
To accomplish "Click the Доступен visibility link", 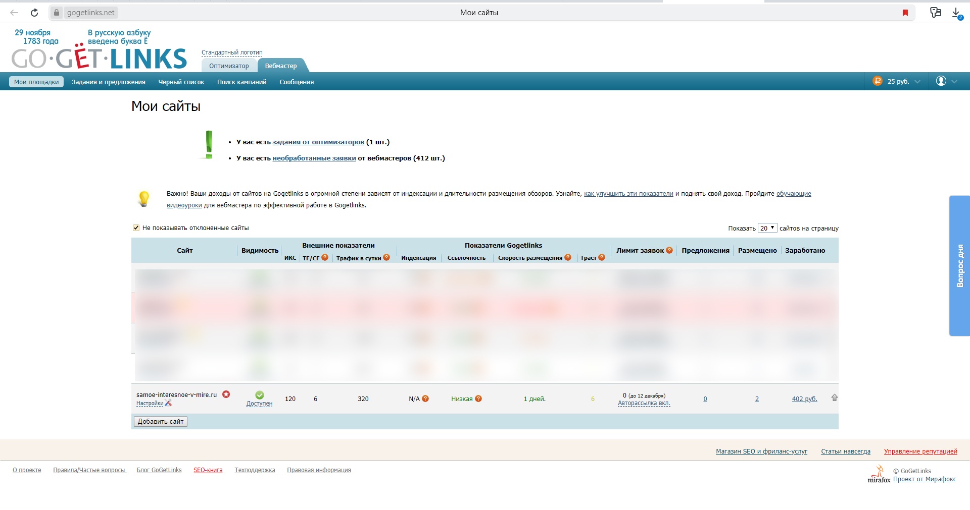I will pyautogui.click(x=259, y=404).
